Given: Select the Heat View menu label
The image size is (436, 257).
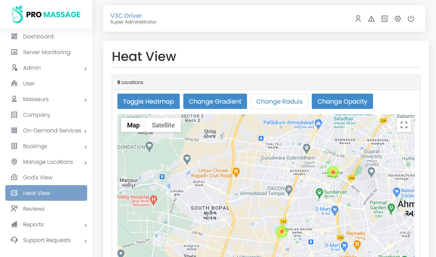Looking at the screenshot, I should click(x=37, y=193).
